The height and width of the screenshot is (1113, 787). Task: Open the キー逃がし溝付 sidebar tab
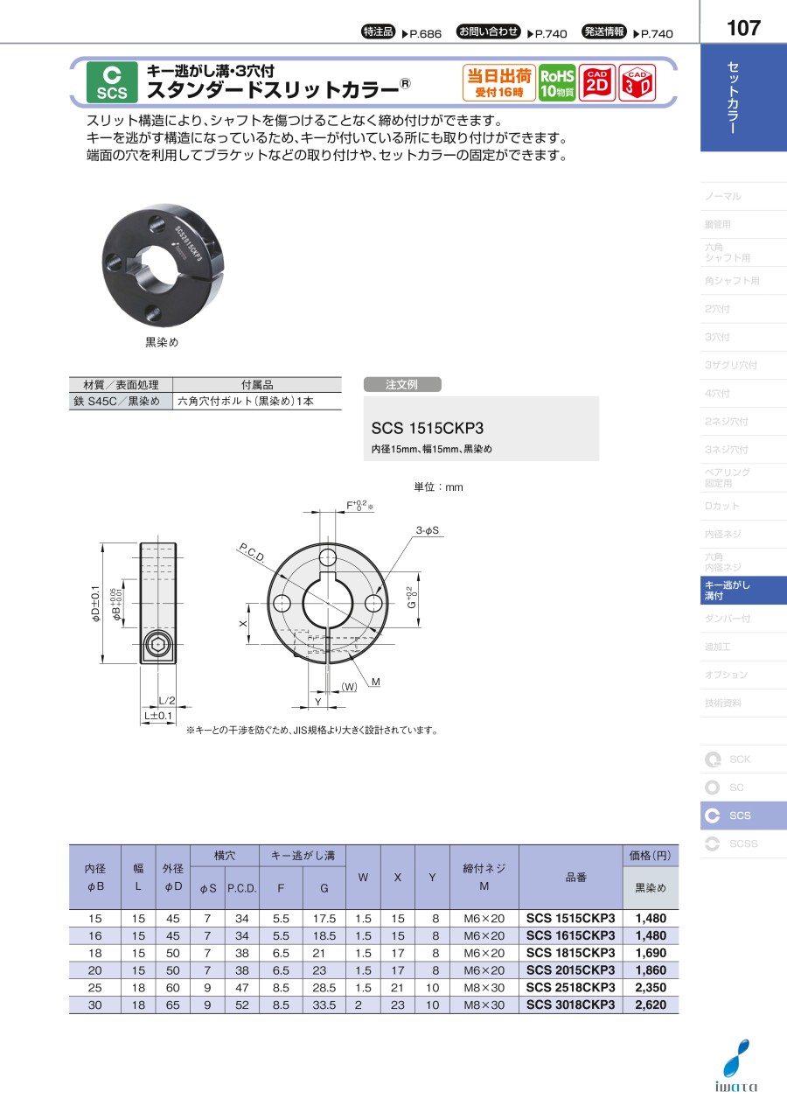[x=743, y=591]
